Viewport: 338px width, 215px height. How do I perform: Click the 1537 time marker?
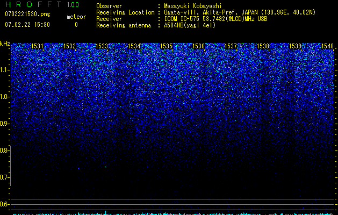[231, 46]
